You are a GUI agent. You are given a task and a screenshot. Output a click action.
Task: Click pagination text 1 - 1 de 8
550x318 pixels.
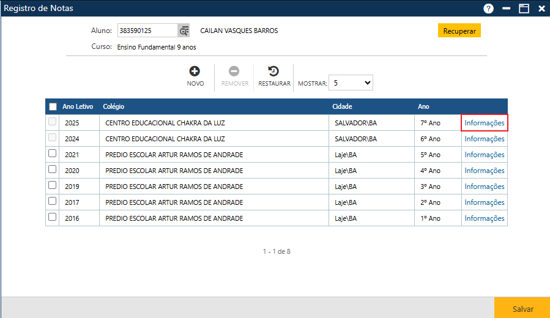coord(277,251)
